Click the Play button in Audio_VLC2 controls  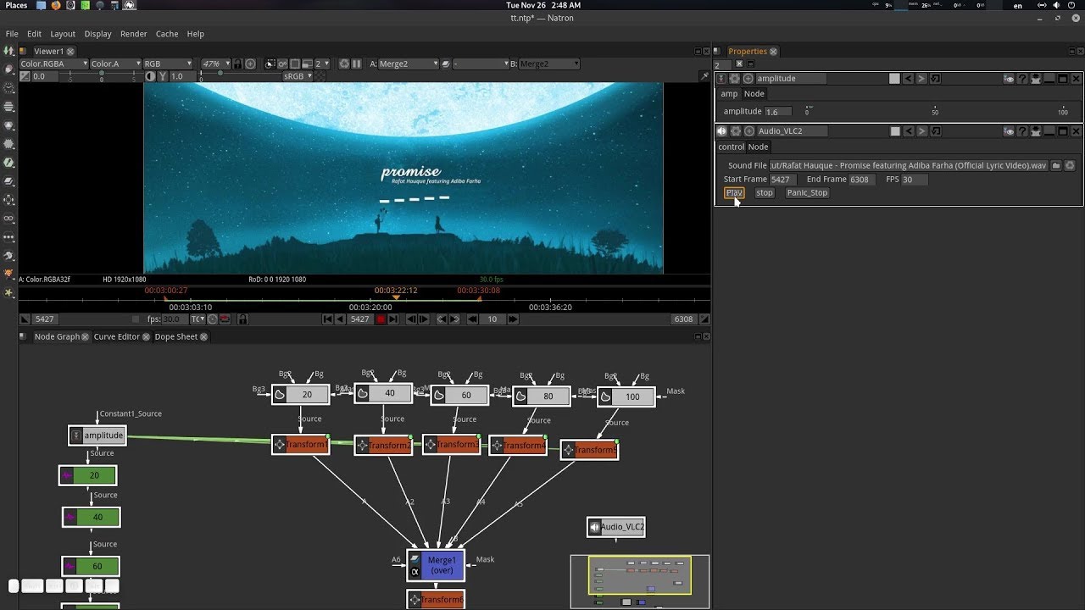click(x=734, y=192)
